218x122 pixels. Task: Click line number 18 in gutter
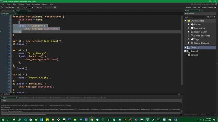pyautogui.click(x=9, y=69)
